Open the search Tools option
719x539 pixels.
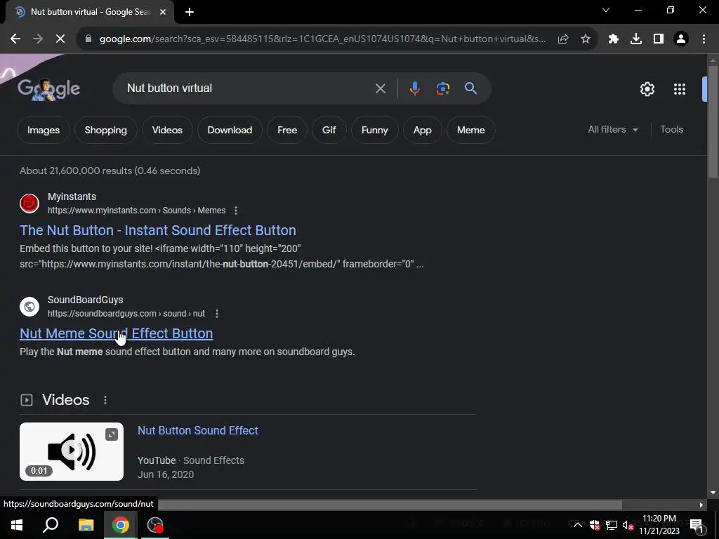click(671, 130)
